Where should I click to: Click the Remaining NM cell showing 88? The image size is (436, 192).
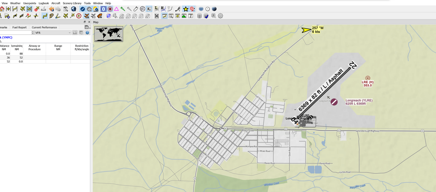(17, 54)
